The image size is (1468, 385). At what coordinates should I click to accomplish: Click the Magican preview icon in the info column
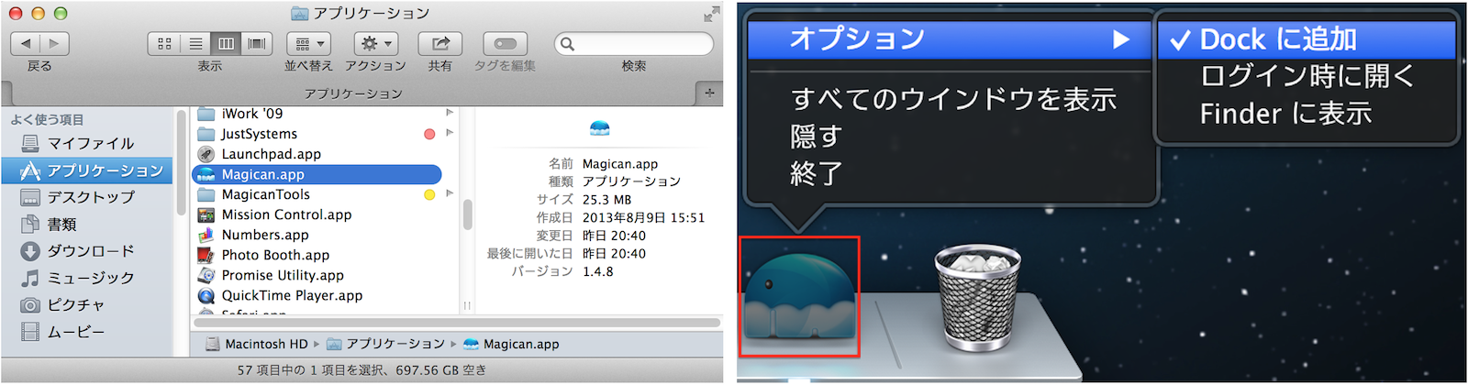click(x=599, y=128)
